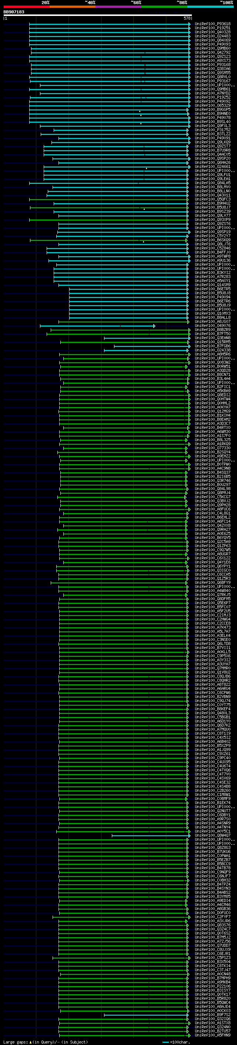The image size is (237, 1045).
Task: Click the cyan =100char. scale bar
Action: click(165, 1042)
